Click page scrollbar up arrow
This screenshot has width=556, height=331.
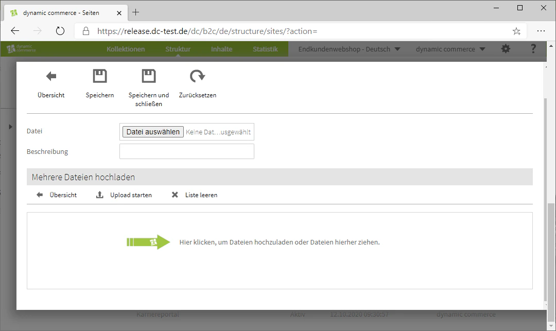[x=551, y=46]
